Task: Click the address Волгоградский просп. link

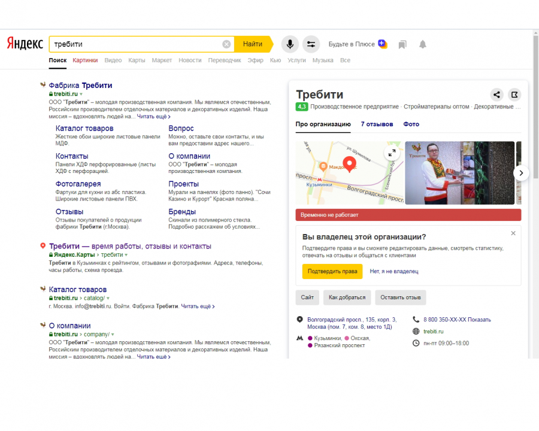Action: tap(352, 323)
